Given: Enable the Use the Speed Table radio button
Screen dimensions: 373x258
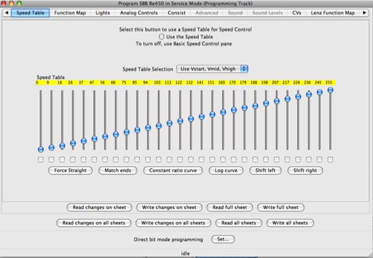Looking at the screenshot, I should tap(161, 37).
